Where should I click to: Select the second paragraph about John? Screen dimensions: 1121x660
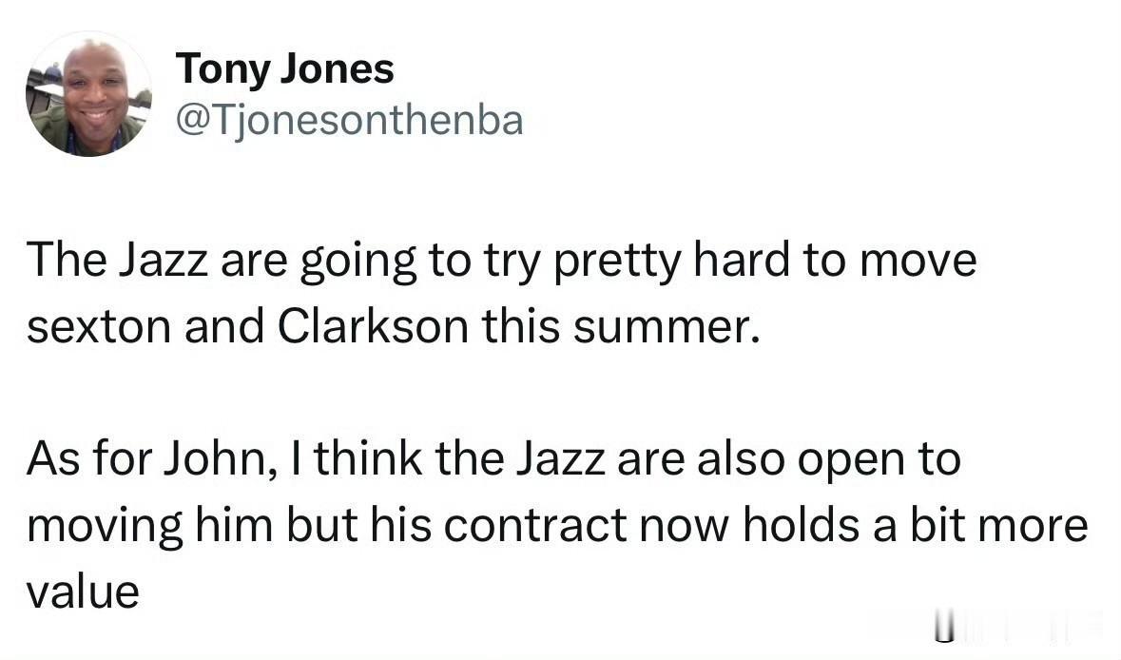tap(557, 526)
